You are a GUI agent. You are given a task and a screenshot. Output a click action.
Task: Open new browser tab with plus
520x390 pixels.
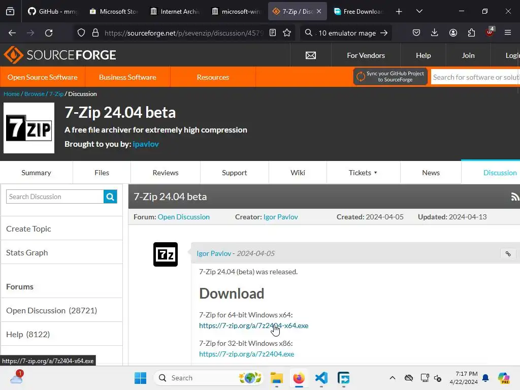399,12
